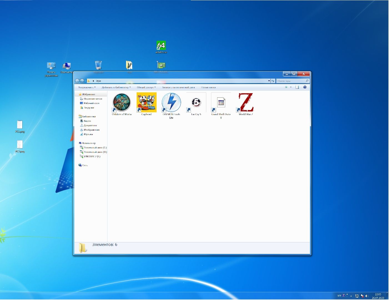Select the DAEMON Tools Lite shortcut

(171, 106)
